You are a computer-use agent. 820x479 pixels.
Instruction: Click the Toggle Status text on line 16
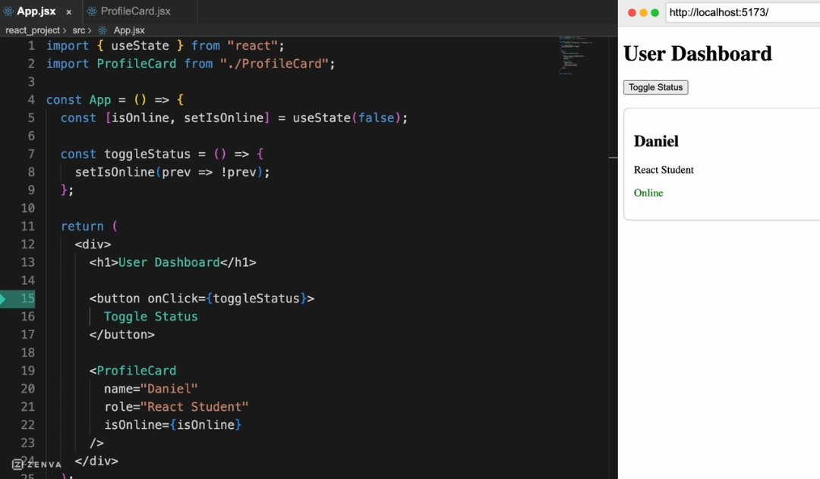pyautogui.click(x=150, y=317)
